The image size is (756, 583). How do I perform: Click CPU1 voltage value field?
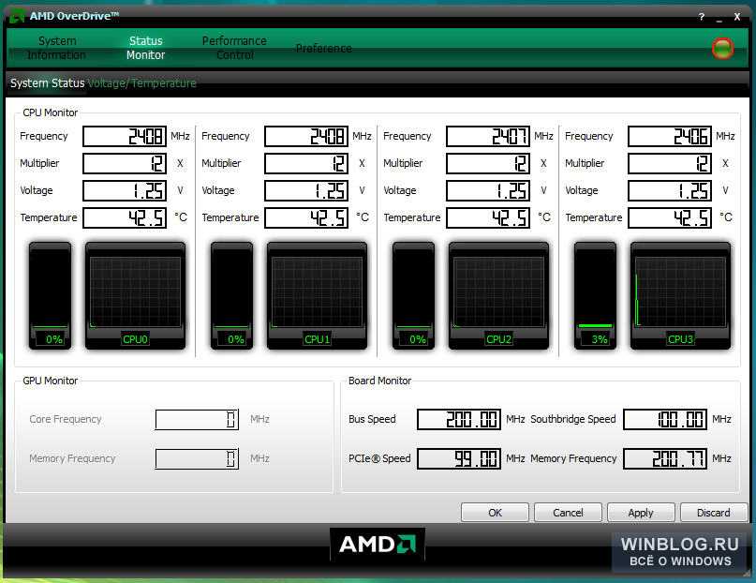tap(306, 190)
